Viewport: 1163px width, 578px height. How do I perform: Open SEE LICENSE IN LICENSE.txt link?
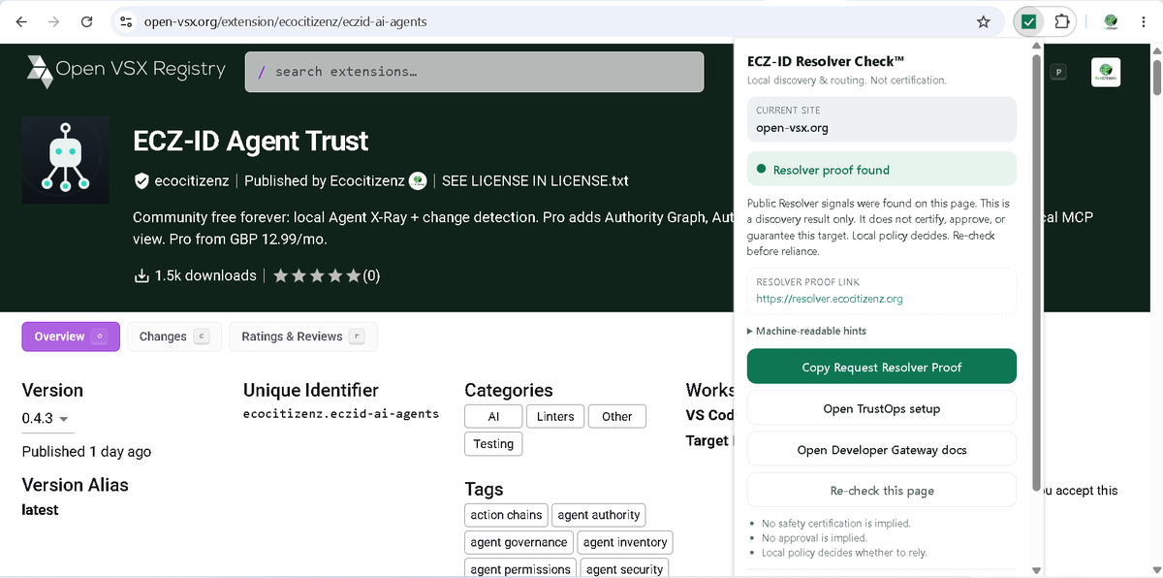535,180
